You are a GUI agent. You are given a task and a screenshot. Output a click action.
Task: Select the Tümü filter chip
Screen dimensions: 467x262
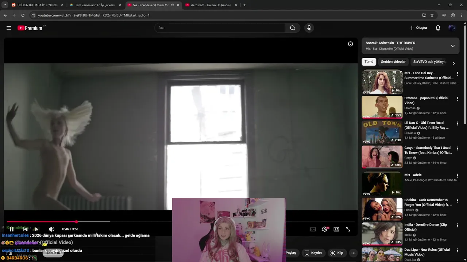(369, 62)
